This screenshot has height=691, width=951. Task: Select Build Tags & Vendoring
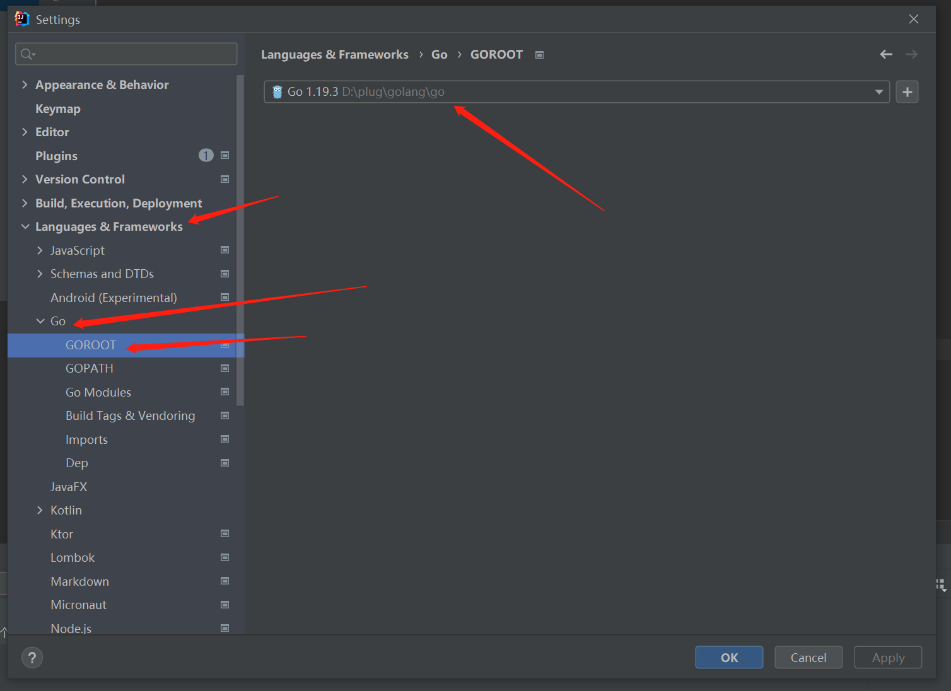point(131,415)
